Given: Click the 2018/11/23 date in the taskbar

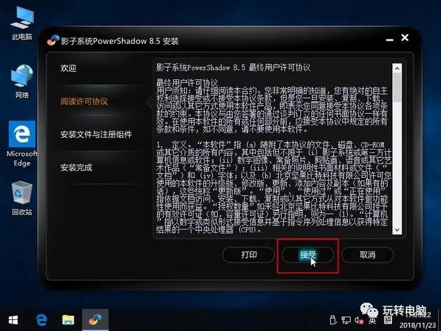Looking at the screenshot, I should click(x=418, y=325).
